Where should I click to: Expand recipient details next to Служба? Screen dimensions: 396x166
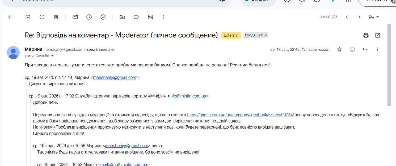pyautogui.click(x=52, y=56)
